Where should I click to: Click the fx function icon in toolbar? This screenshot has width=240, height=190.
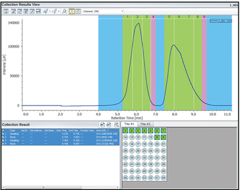(x=64, y=11)
